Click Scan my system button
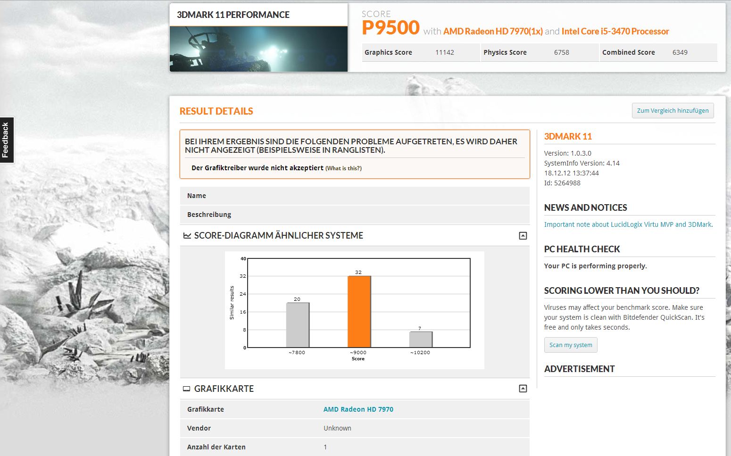Image resolution: width=731 pixels, height=456 pixels. pyautogui.click(x=571, y=345)
